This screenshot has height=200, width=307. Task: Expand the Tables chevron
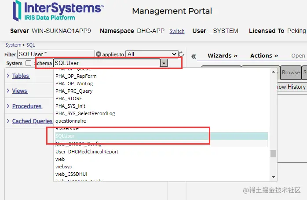point(8,76)
